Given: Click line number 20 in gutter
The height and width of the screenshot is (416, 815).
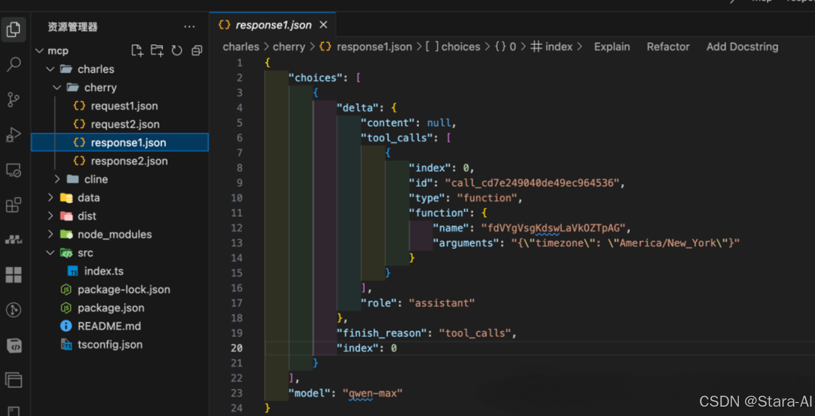Looking at the screenshot, I should 237,348.
